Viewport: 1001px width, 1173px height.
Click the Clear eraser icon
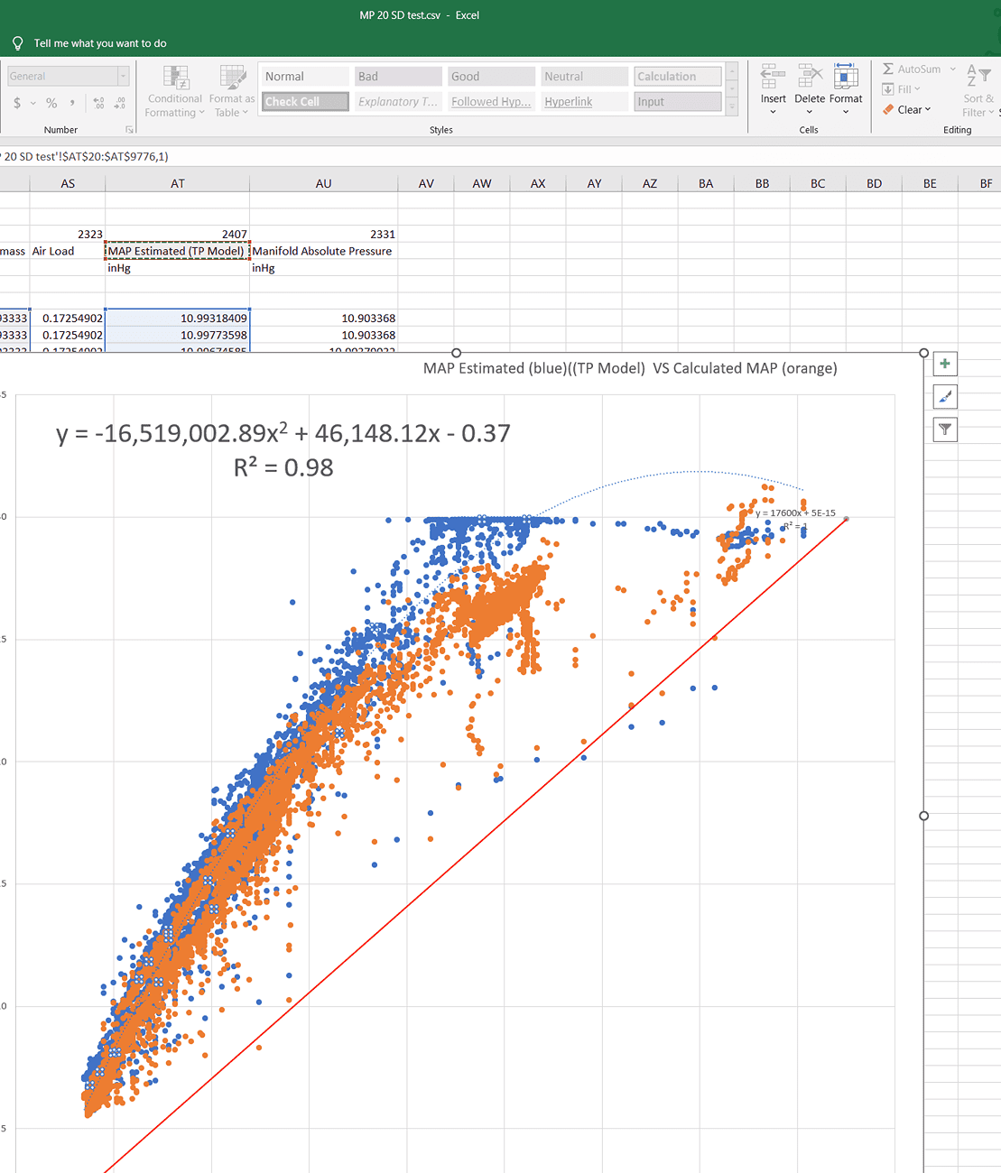click(x=888, y=110)
